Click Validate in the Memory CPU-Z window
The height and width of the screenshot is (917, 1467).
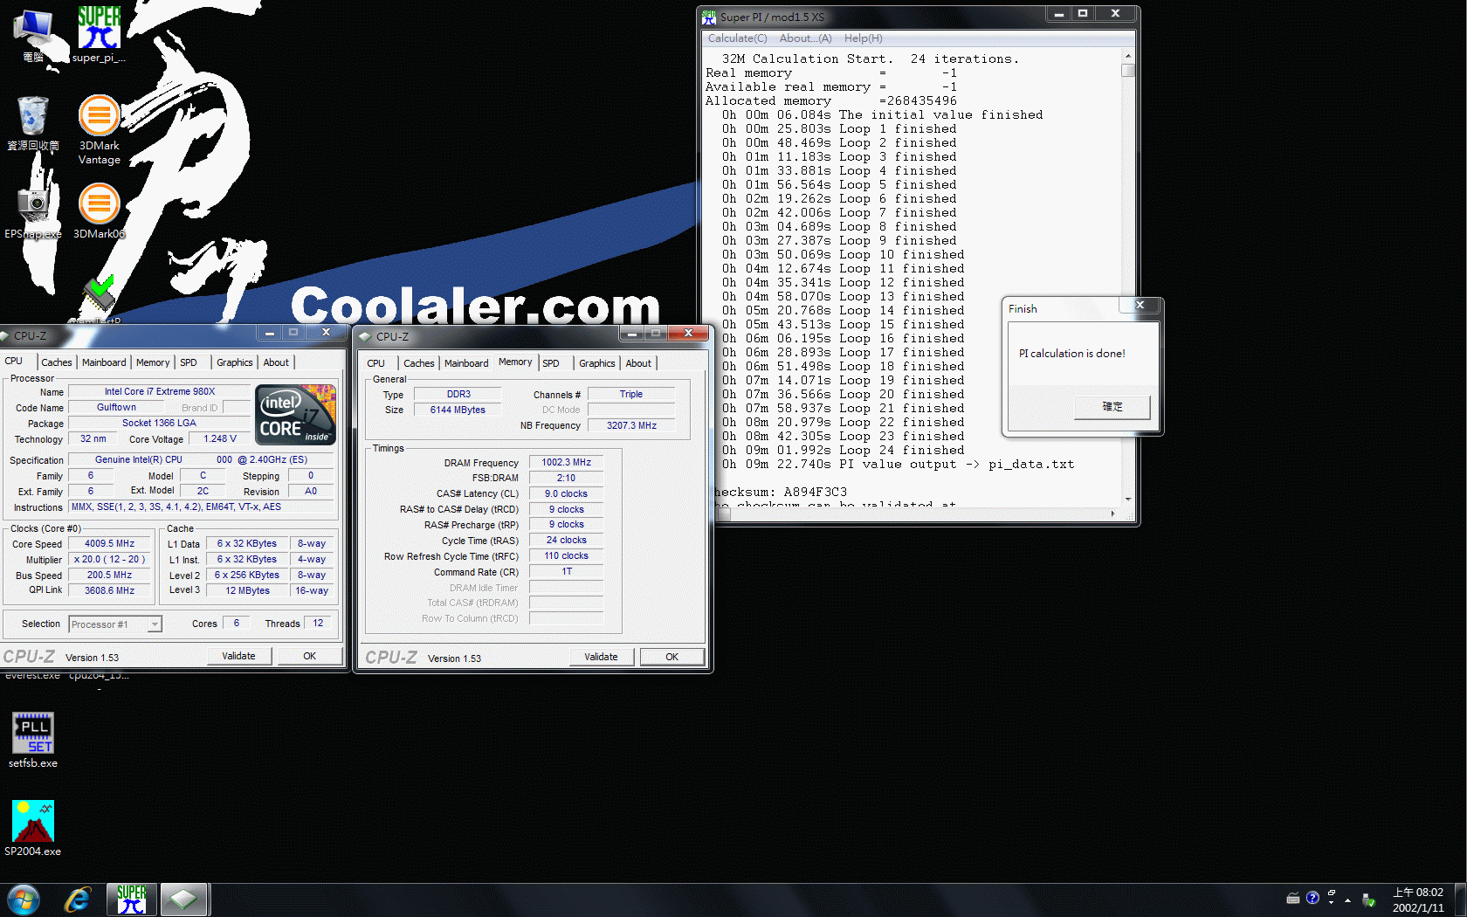point(601,657)
